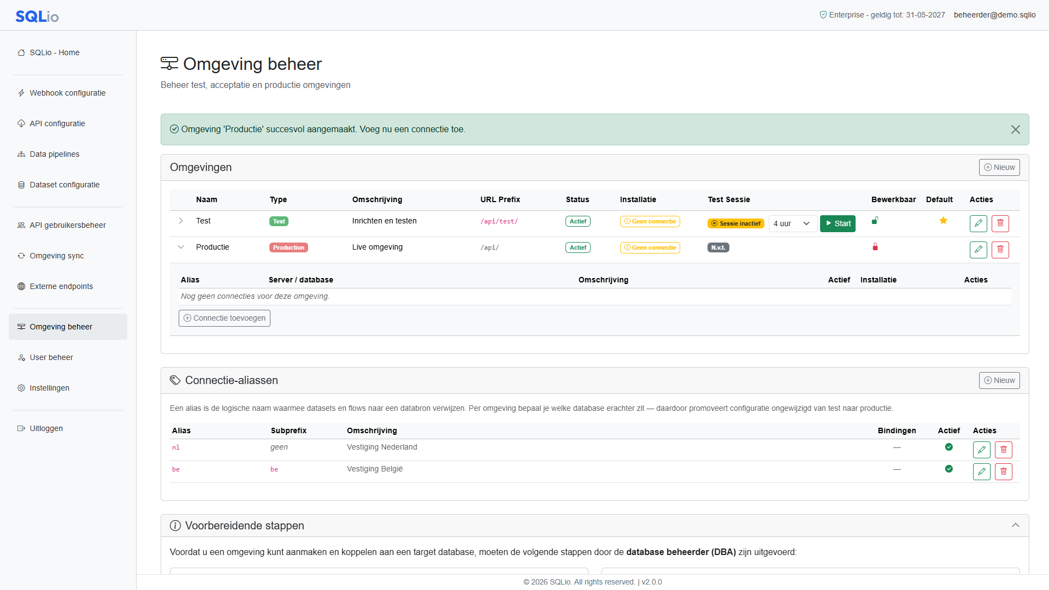Open API configuratie page
Screen dimensions: 1049x590
[x=68, y=123]
